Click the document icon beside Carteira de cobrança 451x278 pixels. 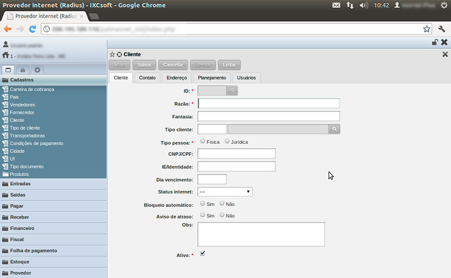[x=5, y=89]
